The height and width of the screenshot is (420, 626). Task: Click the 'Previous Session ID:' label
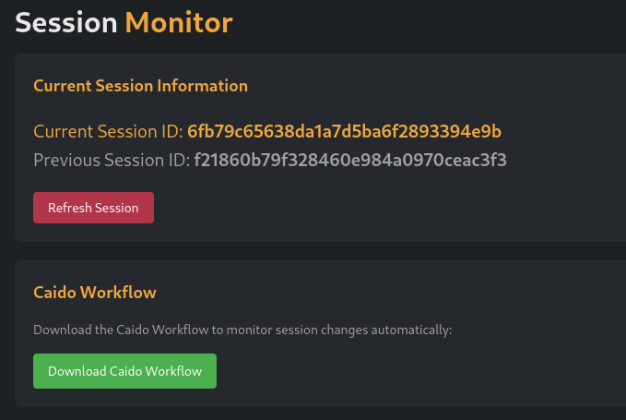point(111,161)
